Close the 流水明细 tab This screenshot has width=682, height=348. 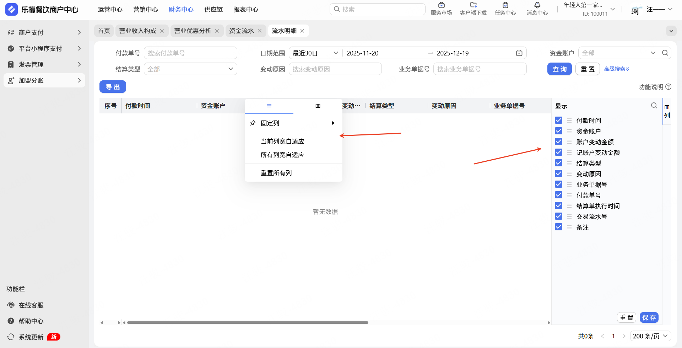(302, 31)
